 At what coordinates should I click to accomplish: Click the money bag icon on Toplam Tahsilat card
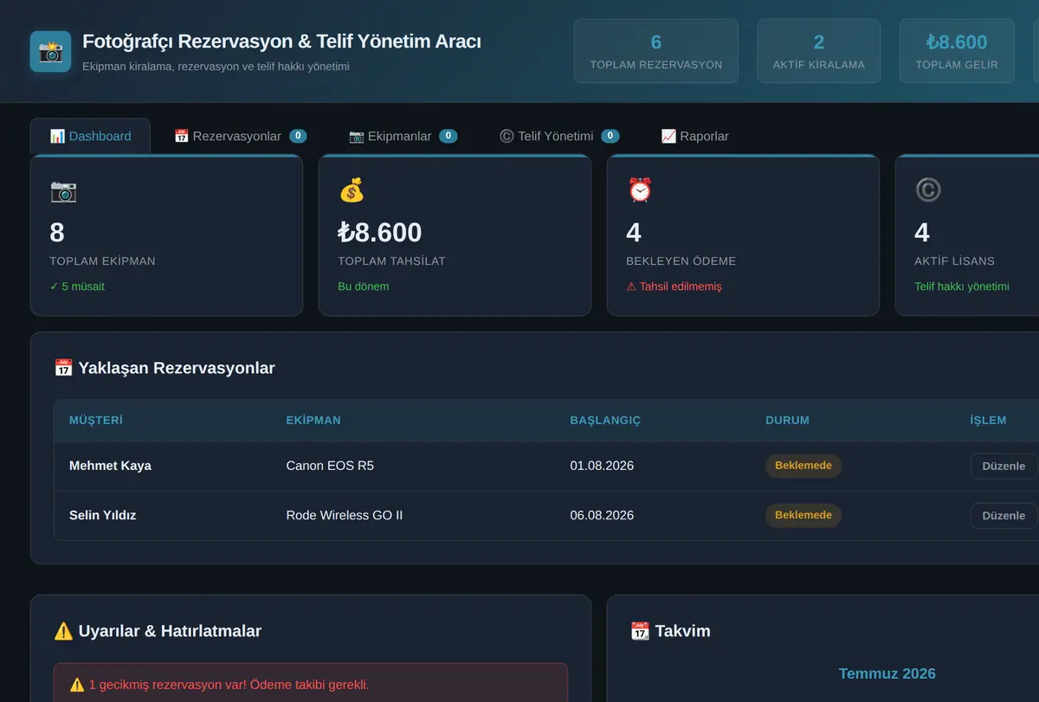(352, 190)
